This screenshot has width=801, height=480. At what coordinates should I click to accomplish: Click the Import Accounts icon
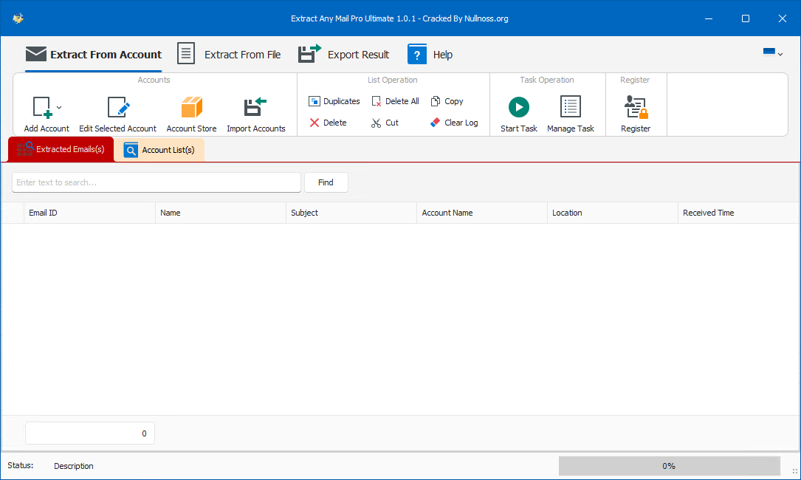point(255,107)
